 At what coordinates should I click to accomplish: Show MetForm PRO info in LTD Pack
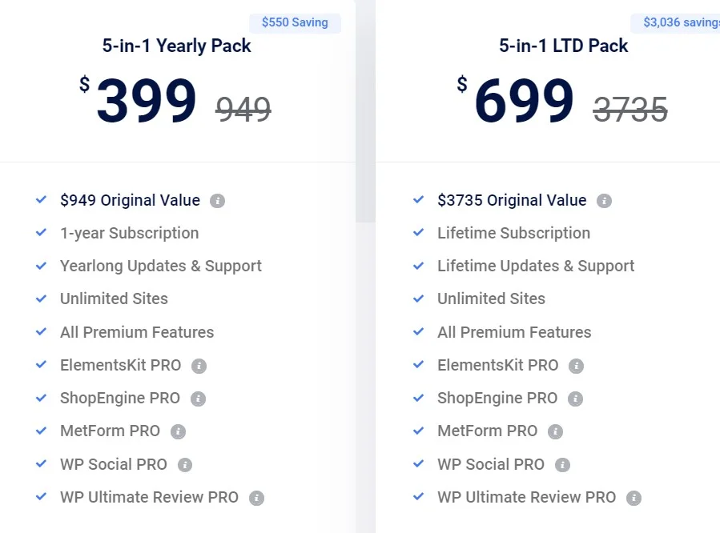pos(555,431)
